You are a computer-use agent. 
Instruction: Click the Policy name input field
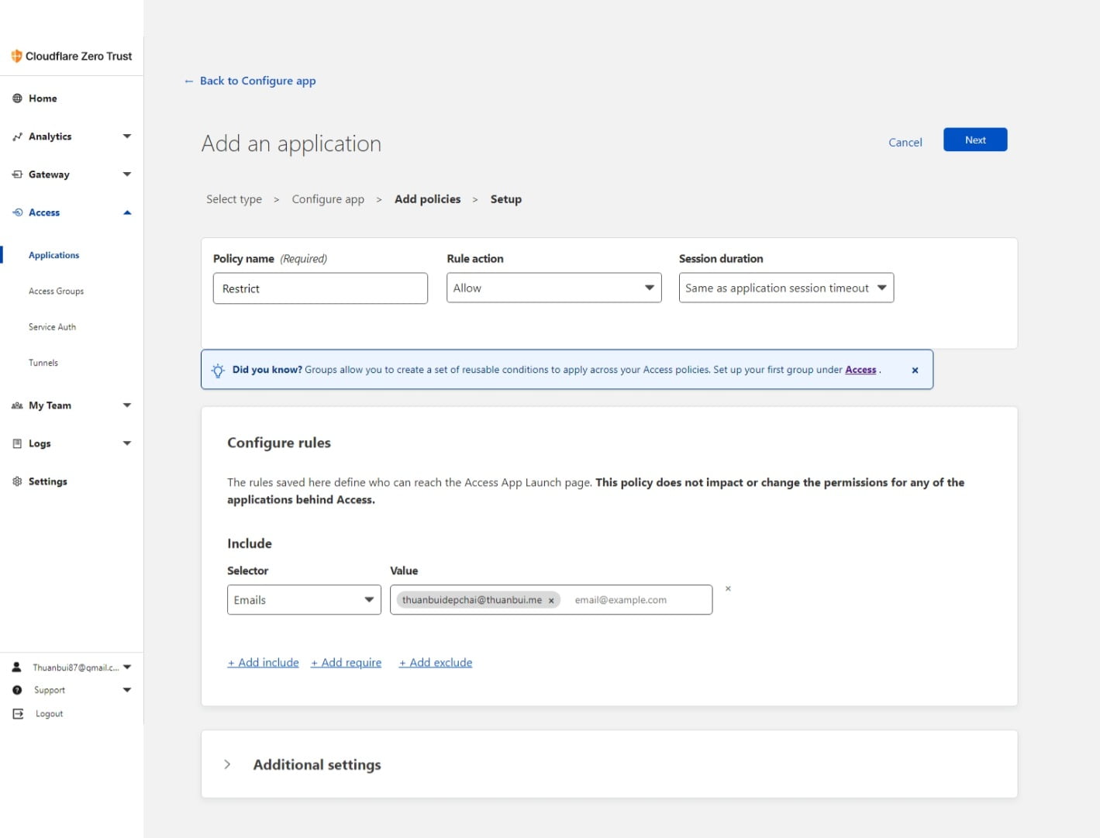click(320, 288)
